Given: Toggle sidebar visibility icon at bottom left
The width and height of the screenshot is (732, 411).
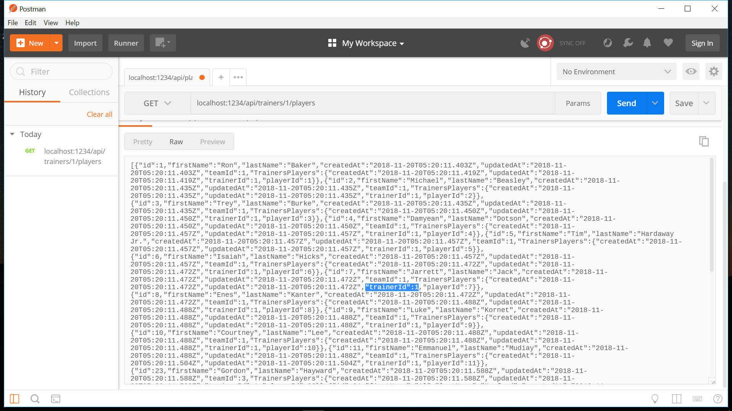Looking at the screenshot, I should (x=14, y=399).
